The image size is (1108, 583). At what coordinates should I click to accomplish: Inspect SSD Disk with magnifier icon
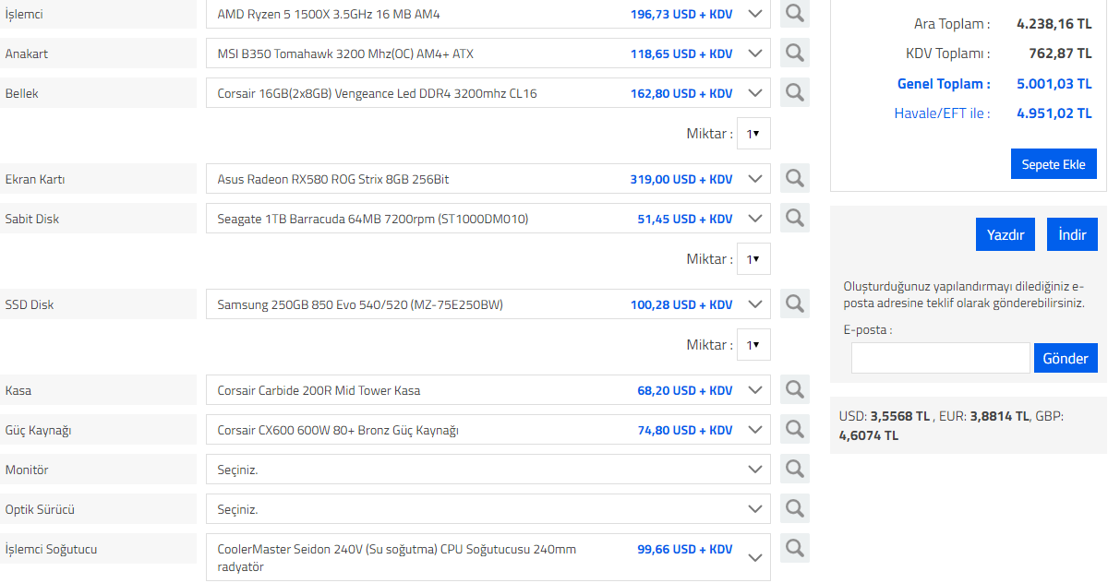[x=794, y=304]
